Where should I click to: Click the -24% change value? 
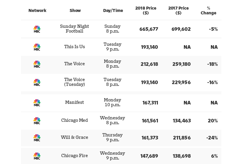point(212,138)
